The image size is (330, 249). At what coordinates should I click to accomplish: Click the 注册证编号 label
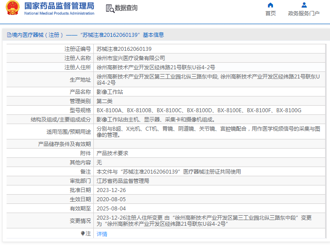[x=78, y=49]
